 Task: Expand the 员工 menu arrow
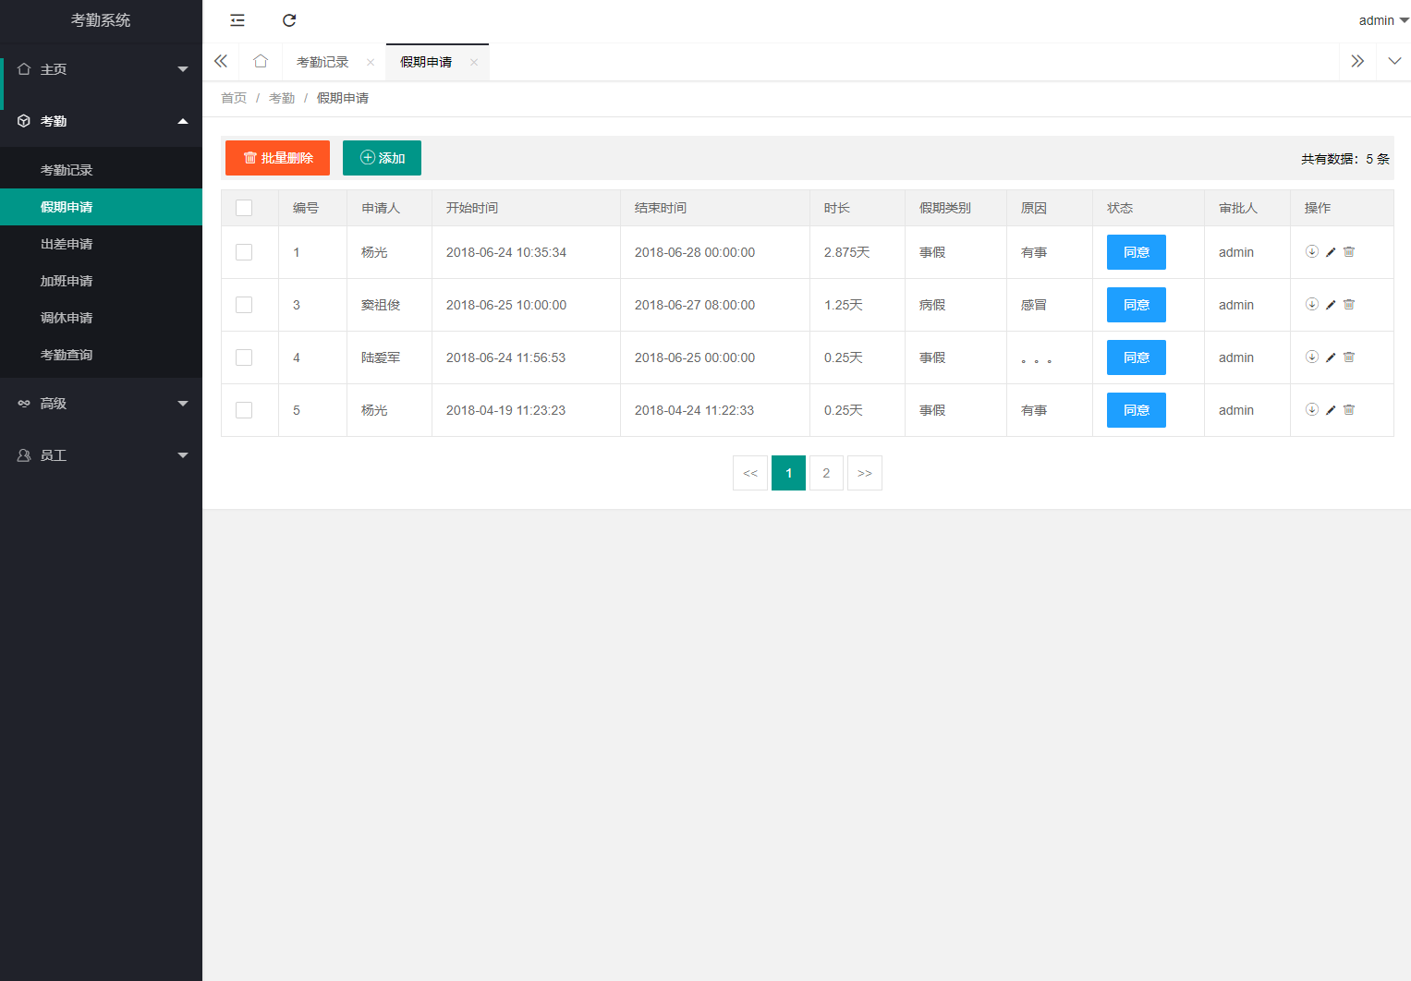183,455
